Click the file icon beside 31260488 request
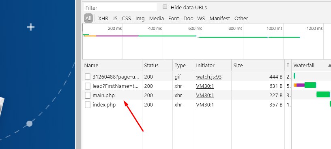This screenshot has height=149, width=331. 87,77
